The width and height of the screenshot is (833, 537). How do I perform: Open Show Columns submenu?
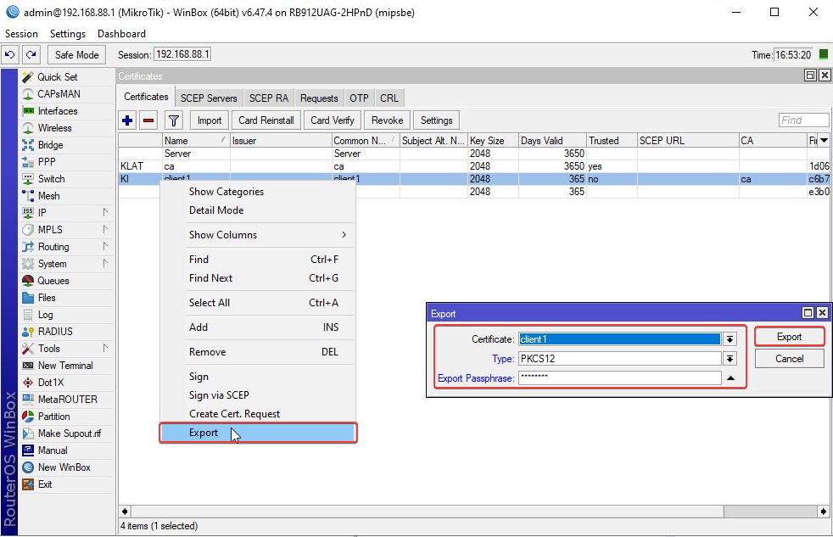[x=258, y=235]
